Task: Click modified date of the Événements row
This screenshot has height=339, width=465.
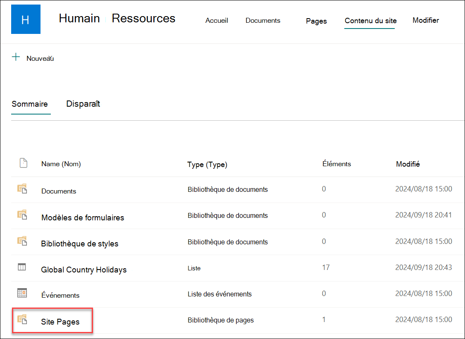Action: pos(424,294)
